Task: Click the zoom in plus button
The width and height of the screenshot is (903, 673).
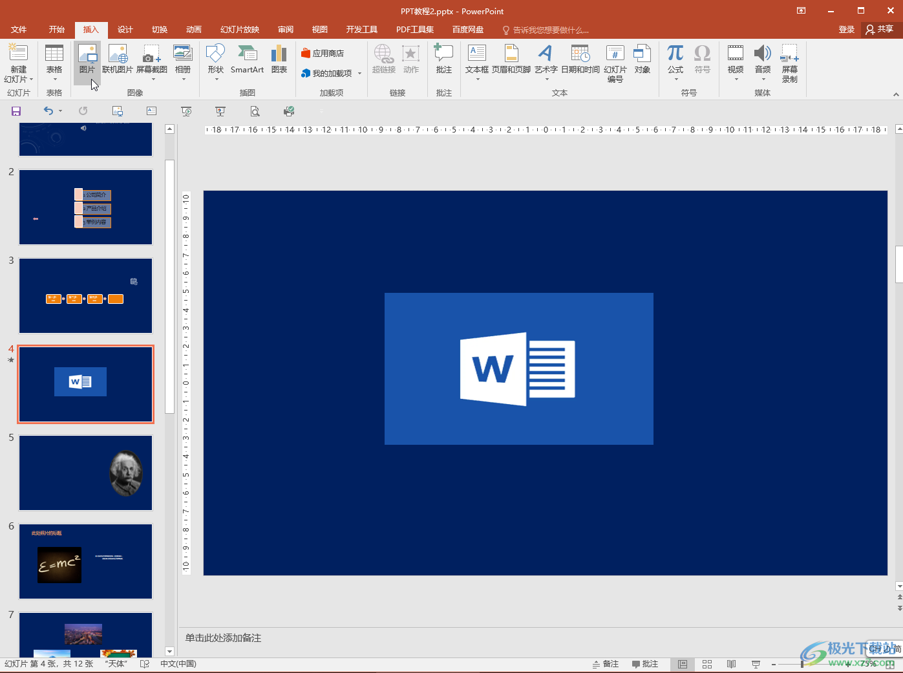Action: pos(848,664)
